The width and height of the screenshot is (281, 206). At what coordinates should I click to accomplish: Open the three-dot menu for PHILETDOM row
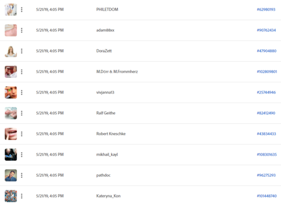click(22, 10)
